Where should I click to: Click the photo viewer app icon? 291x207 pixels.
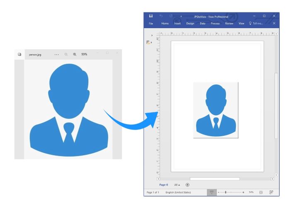point(19,54)
